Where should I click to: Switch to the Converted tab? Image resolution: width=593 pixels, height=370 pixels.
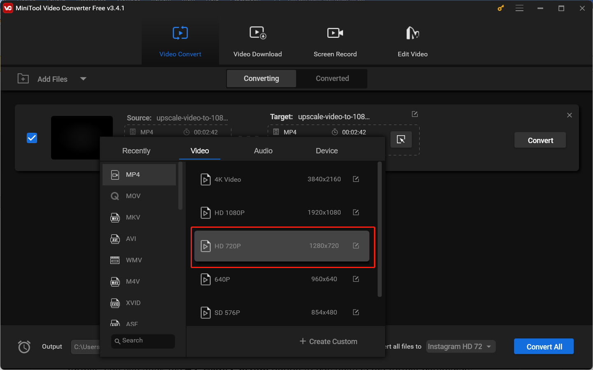click(332, 79)
